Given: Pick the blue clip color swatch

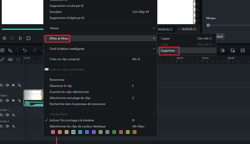Looking at the screenshot, I should pos(87,132).
